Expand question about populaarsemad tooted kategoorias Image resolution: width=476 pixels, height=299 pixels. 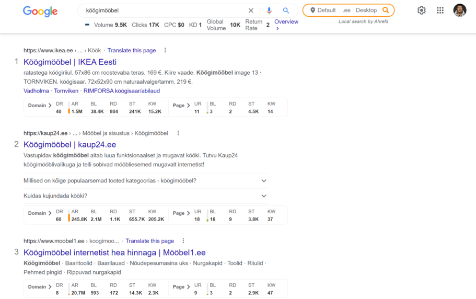pos(146,181)
